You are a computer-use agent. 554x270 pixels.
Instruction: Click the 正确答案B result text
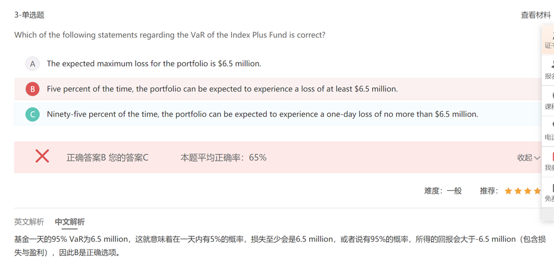click(x=86, y=158)
